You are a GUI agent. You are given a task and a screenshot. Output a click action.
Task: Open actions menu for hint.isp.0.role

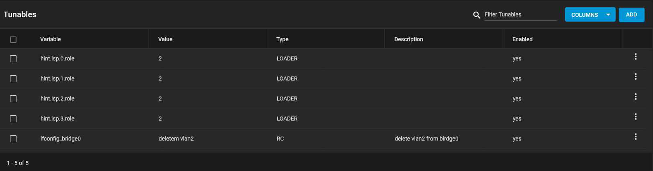pos(635,57)
